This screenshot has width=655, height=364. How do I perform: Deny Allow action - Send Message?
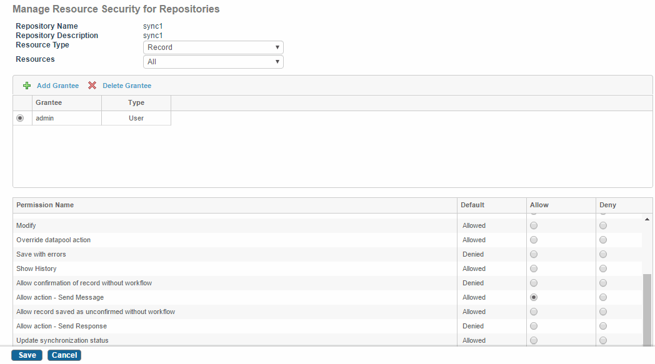coord(602,297)
